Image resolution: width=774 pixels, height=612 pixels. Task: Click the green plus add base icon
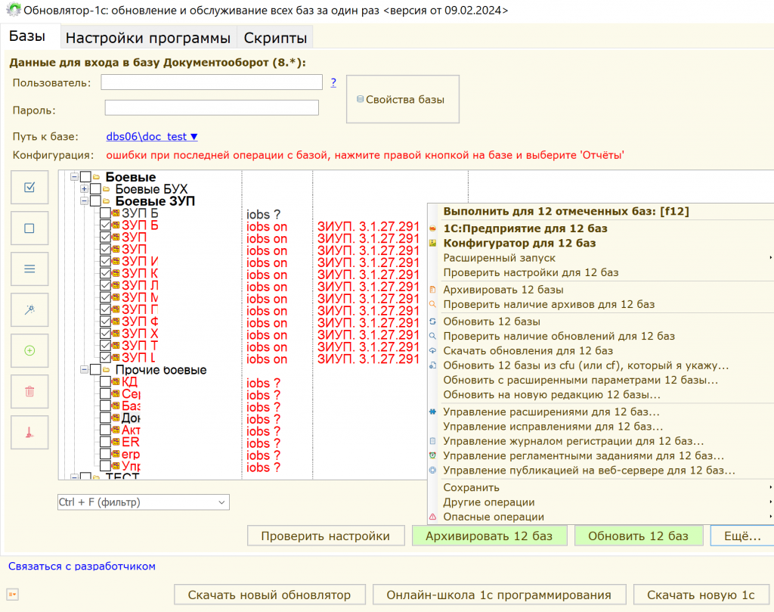(29, 351)
